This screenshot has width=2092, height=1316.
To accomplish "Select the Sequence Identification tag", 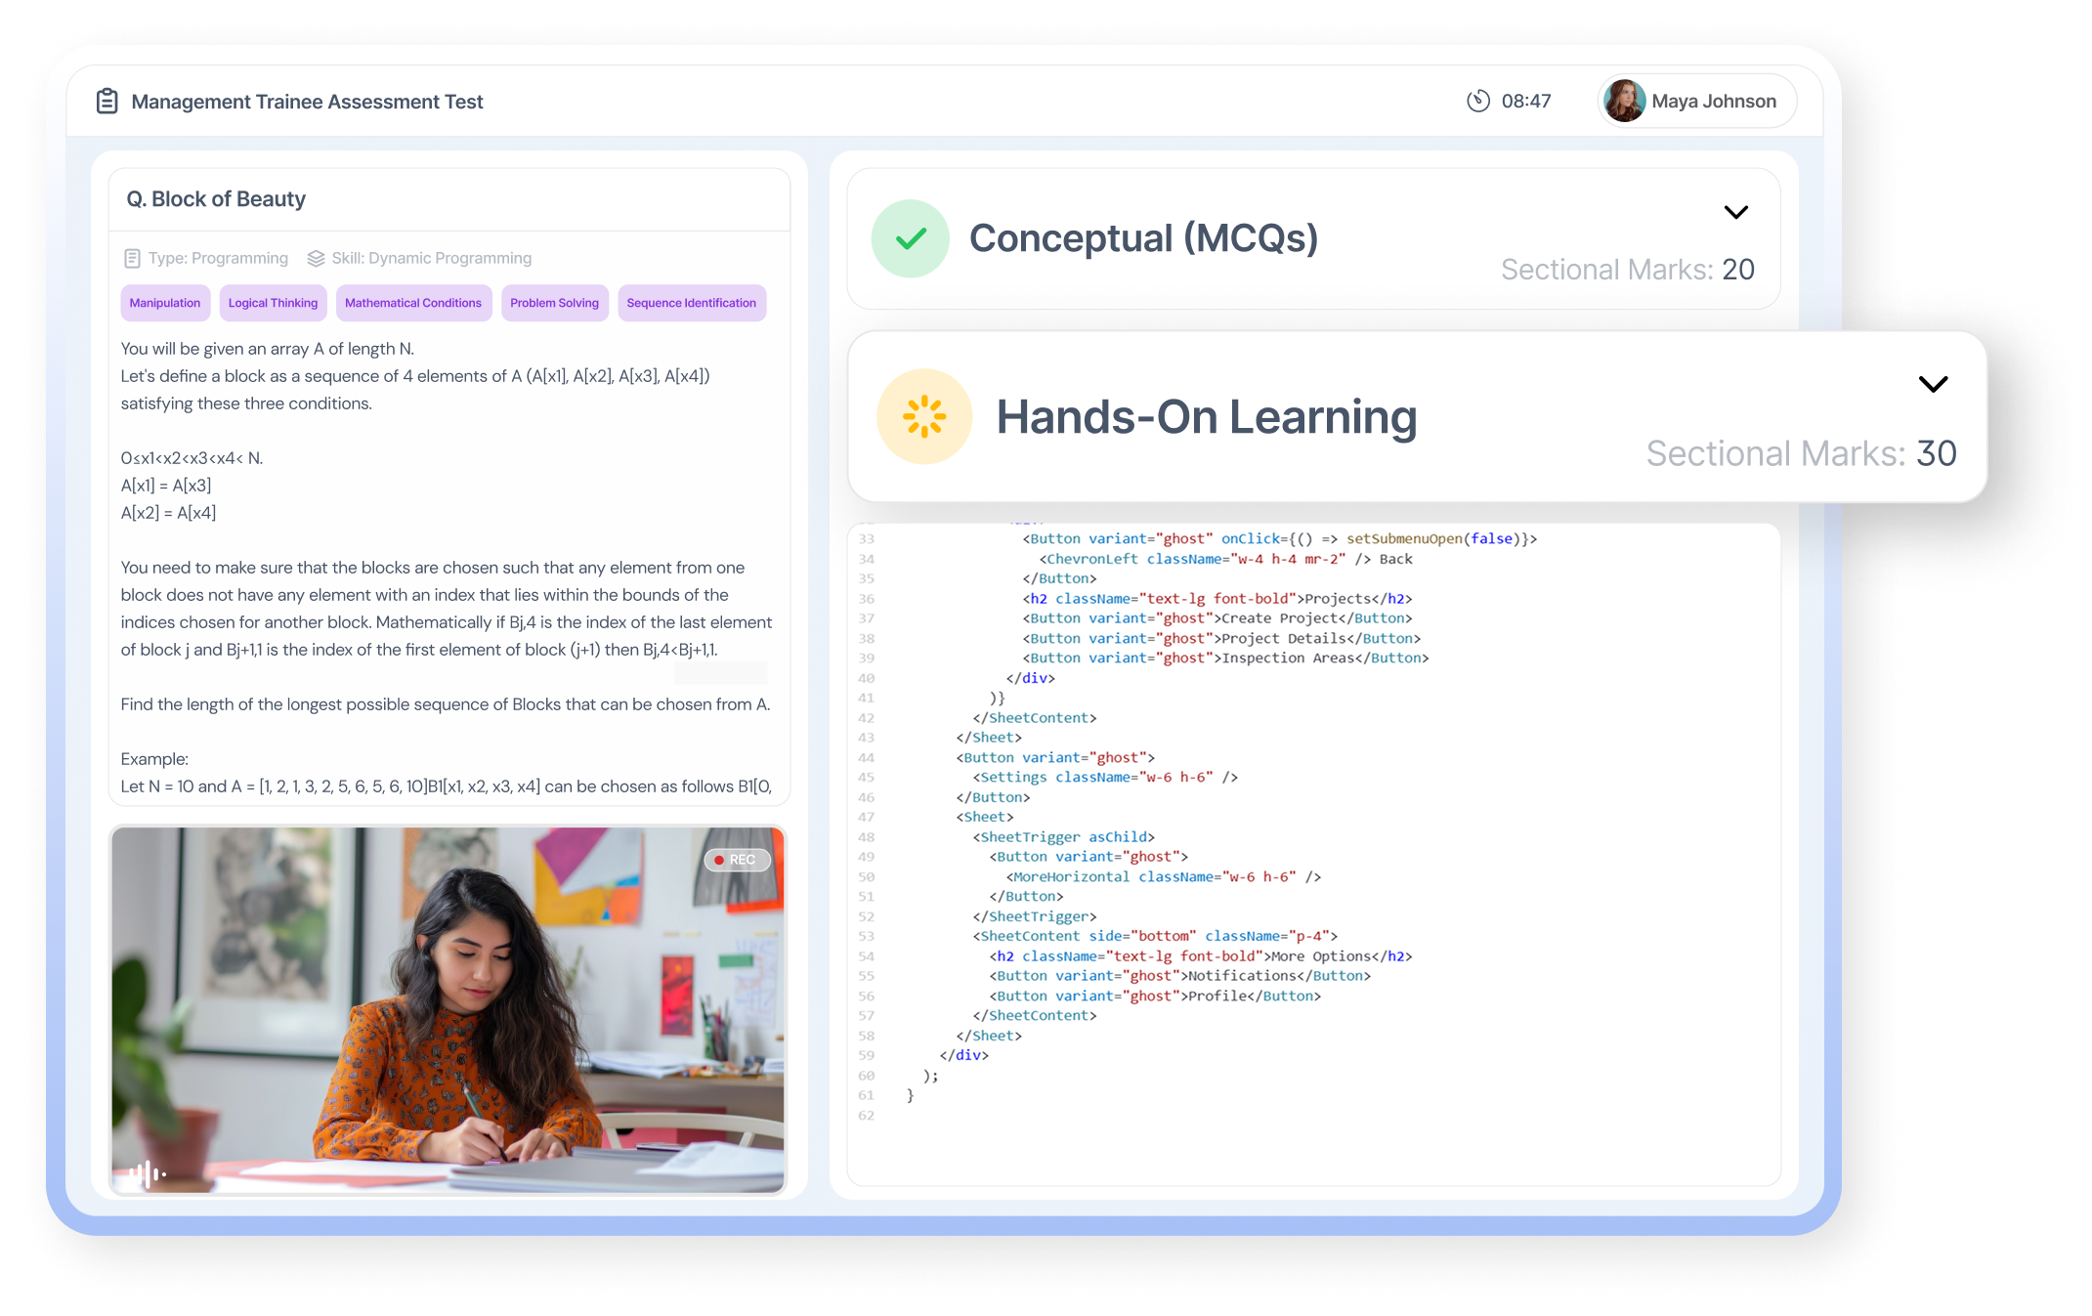I will pos(692,303).
